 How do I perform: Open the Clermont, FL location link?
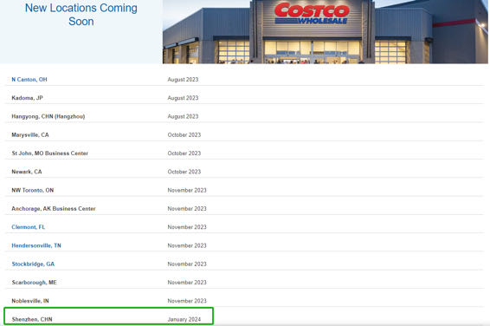(29, 227)
